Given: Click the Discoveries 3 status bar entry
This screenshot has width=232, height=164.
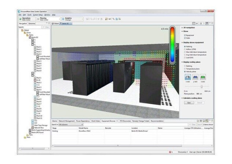Looking at the screenshot, I should 183,152.
